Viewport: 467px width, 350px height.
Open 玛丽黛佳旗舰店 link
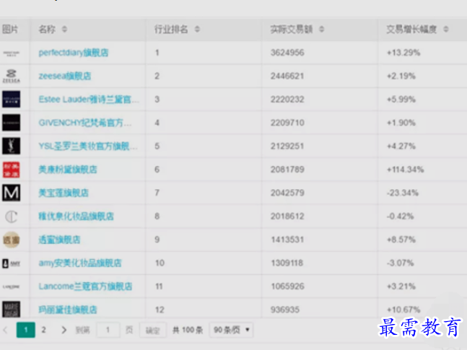[x=68, y=310]
